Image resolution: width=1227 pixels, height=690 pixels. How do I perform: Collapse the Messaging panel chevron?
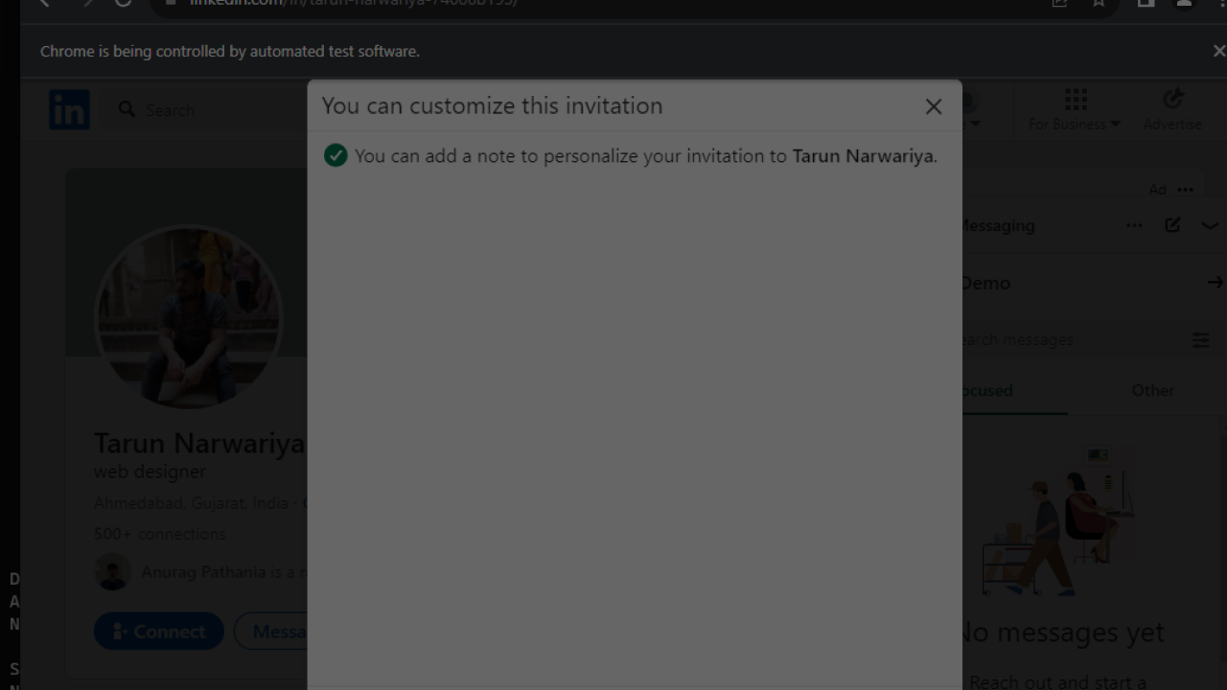tap(1210, 224)
